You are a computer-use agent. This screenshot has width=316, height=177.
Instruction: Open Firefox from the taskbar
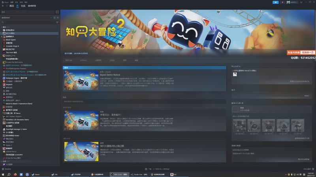coord(15,174)
